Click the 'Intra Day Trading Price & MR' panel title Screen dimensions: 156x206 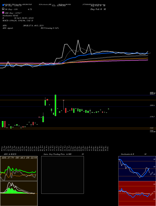click(57, 154)
